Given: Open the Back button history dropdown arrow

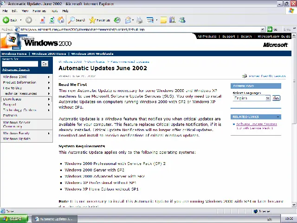Looking at the screenshot, I should [x=20, y=20].
